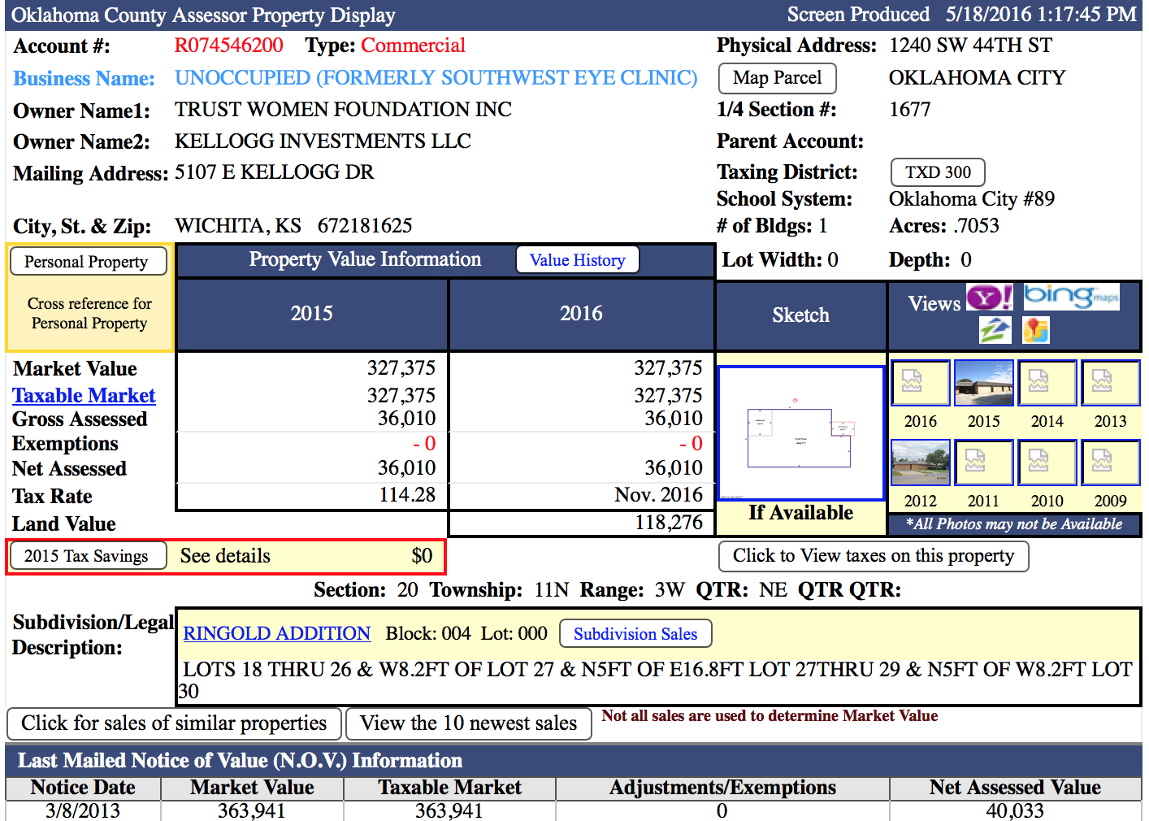Click the Map Parcel button
This screenshot has width=1149, height=821.
[x=777, y=78]
